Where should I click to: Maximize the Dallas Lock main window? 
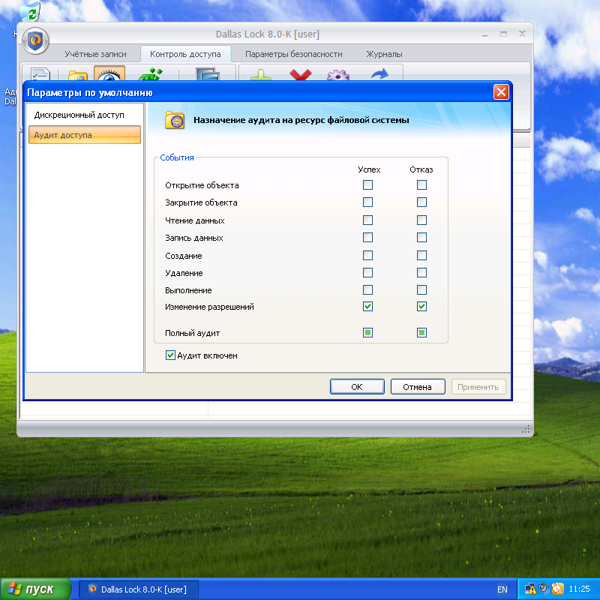(x=503, y=34)
